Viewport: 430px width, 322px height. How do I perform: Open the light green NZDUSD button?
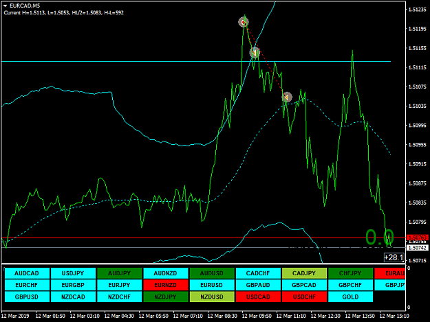pyautogui.click(x=212, y=297)
